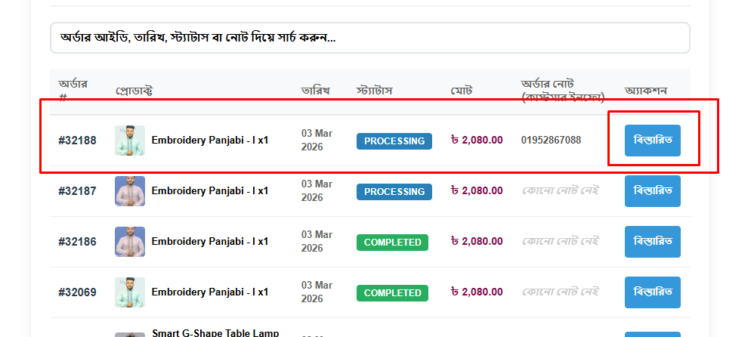This screenshot has height=337, width=754.
Task: Click phone number note 01952867088
Action: point(551,141)
